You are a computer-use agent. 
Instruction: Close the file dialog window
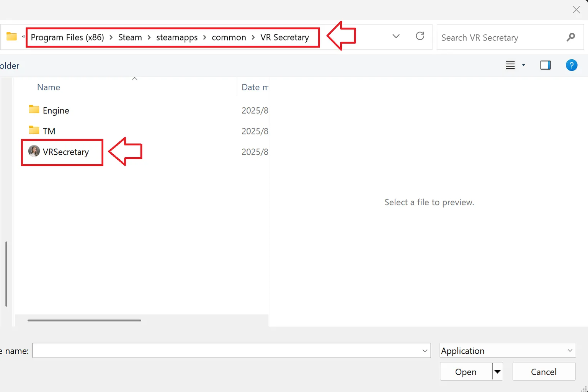576,10
